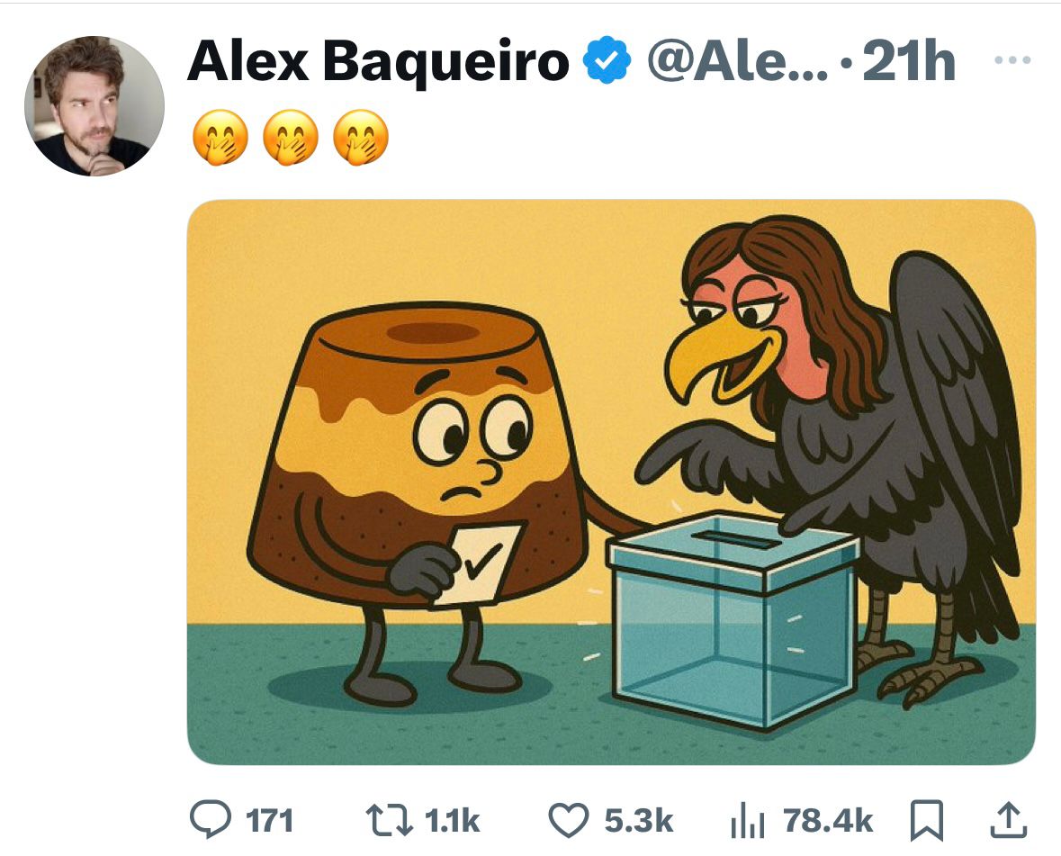Click the 171 replies count
Image resolution: width=1061 pixels, height=856 pixels.
point(269,821)
